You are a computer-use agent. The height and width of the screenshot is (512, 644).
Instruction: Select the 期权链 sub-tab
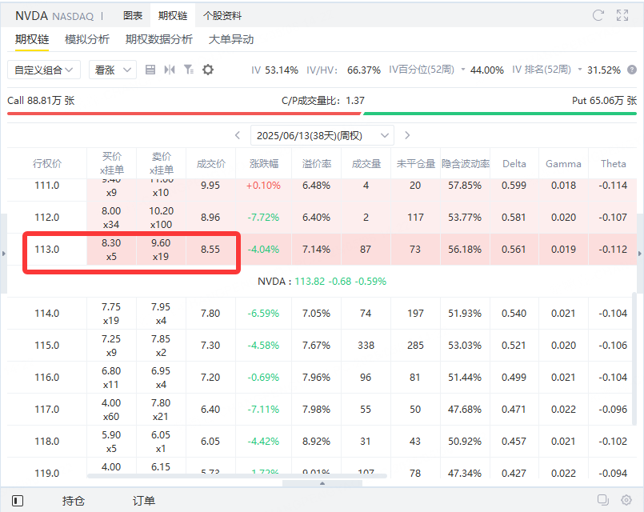pyautogui.click(x=32, y=39)
